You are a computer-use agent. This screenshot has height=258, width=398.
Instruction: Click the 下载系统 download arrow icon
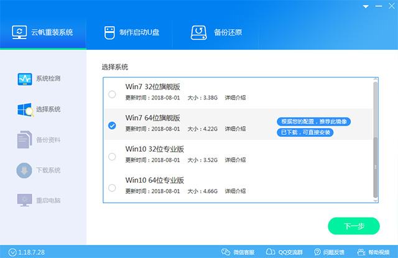coord(24,170)
